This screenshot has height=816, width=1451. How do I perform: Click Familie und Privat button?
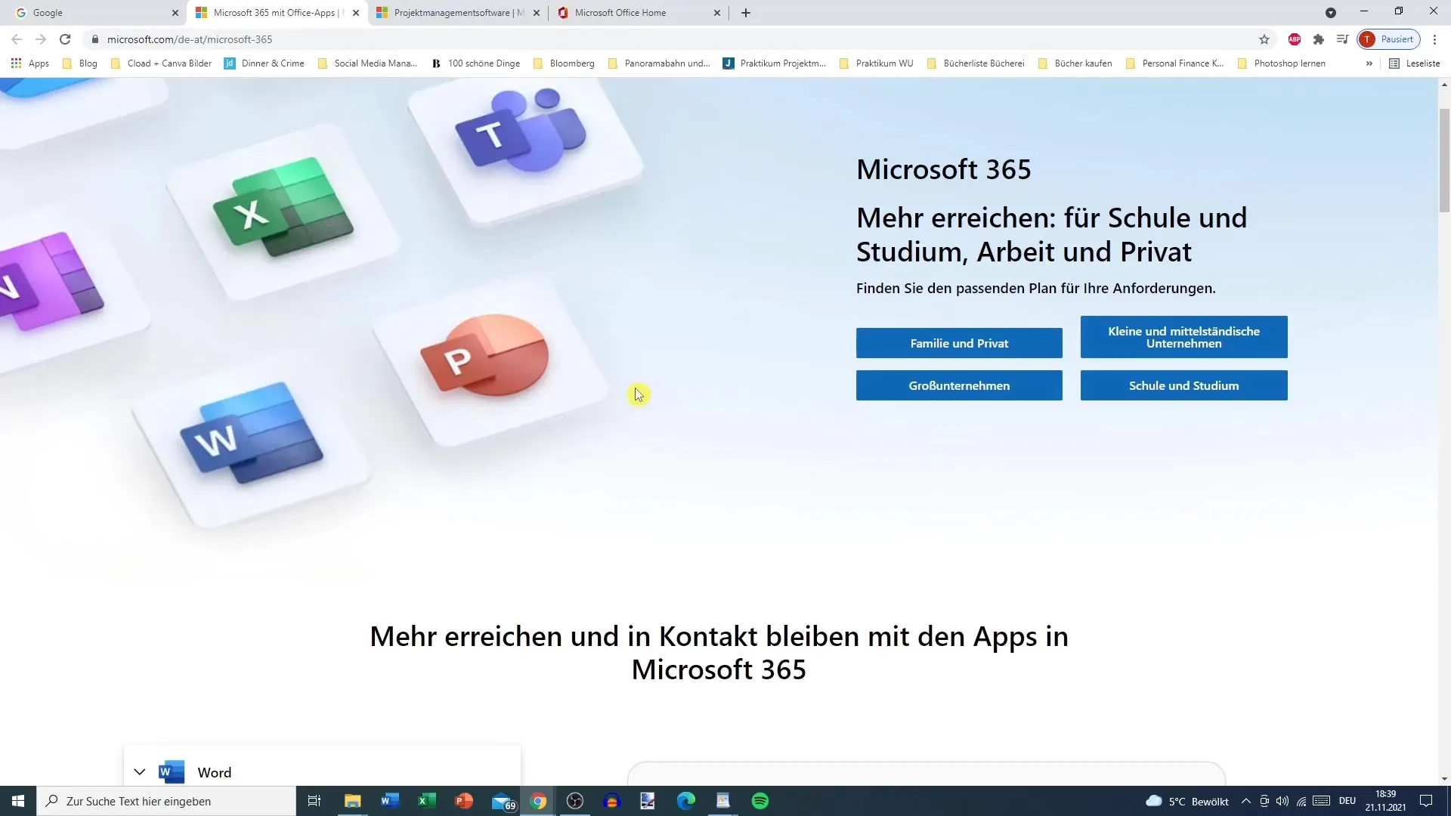959,343
